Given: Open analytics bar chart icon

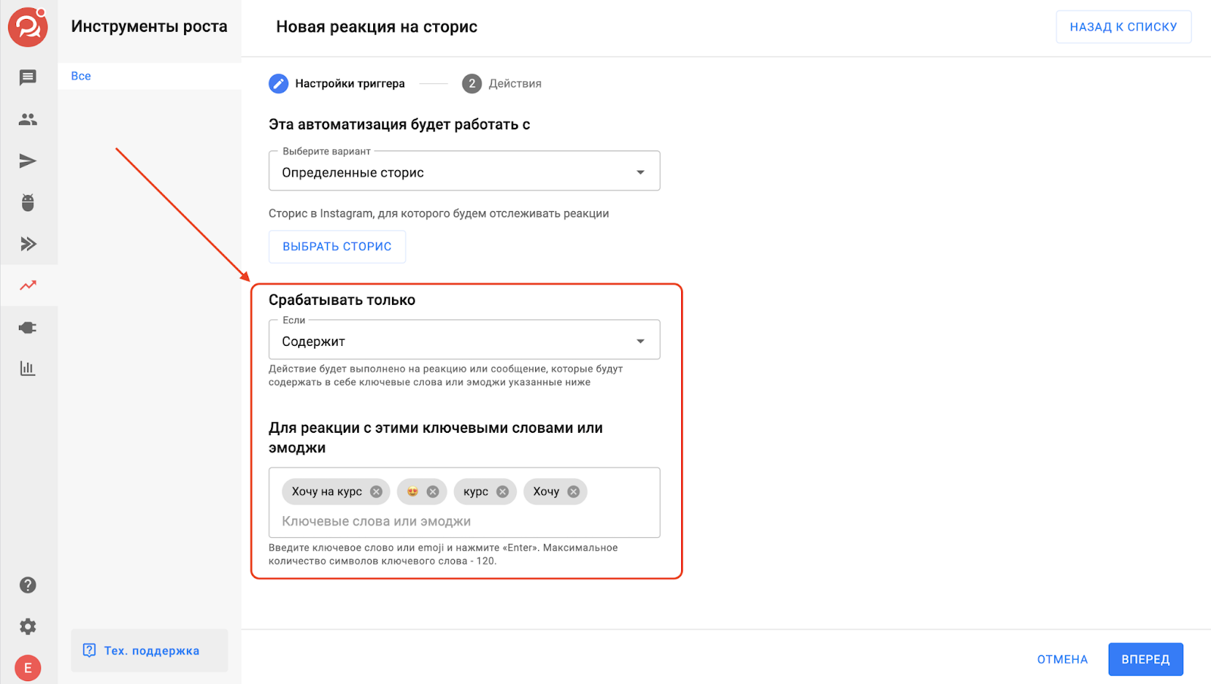Looking at the screenshot, I should point(28,368).
